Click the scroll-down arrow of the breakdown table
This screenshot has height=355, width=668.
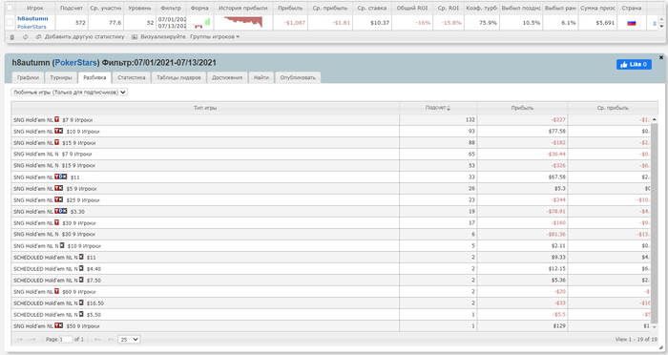coord(655,327)
